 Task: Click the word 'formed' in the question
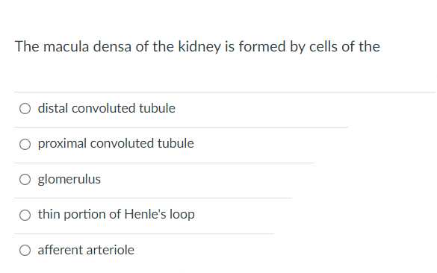(x=262, y=46)
